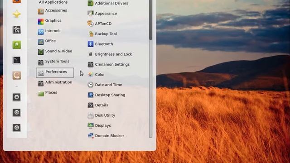290x163 pixels.
Task: Select the Accessories category label
Action: click(56, 10)
